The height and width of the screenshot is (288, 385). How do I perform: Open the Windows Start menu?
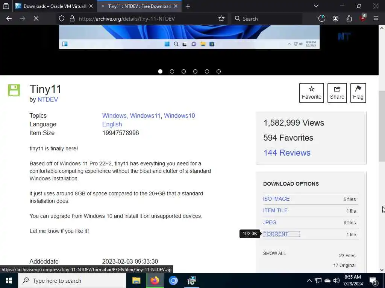click(x=9, y=280)
